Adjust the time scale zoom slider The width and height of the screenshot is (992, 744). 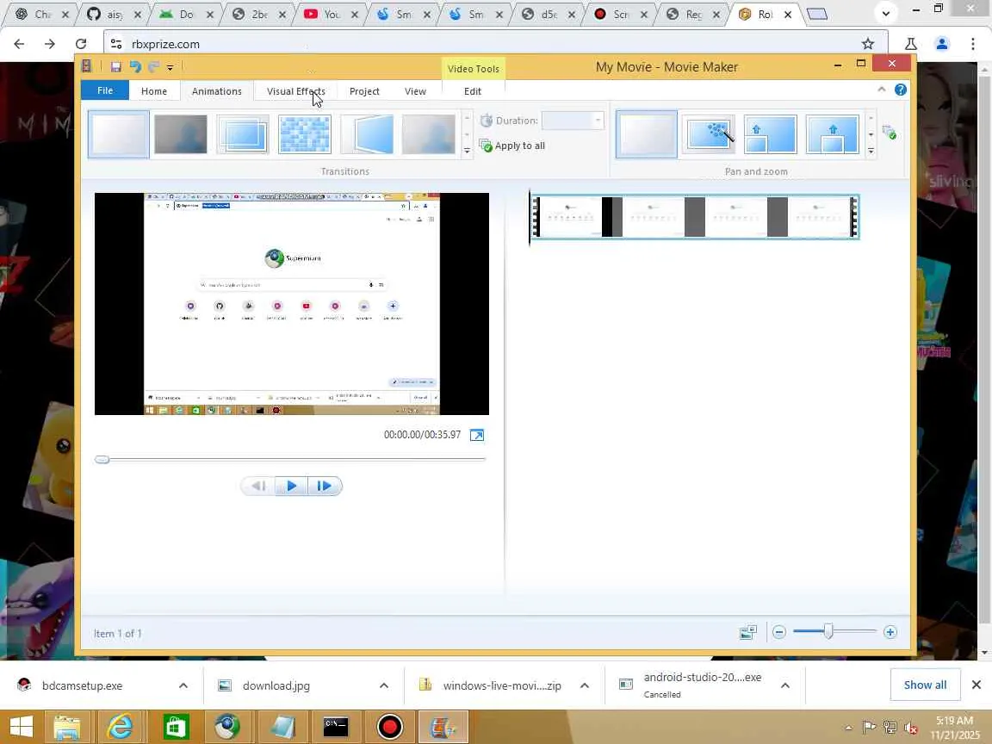(828, 631)
